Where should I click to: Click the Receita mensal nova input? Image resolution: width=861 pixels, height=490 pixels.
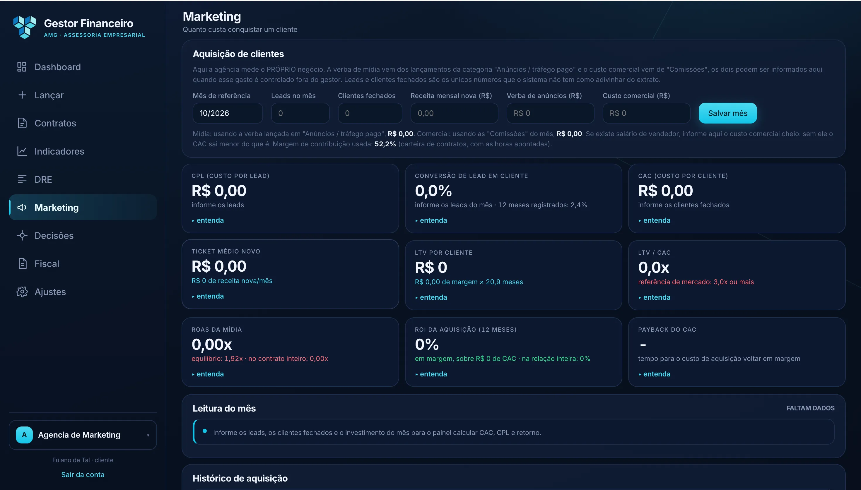[455, 113]
